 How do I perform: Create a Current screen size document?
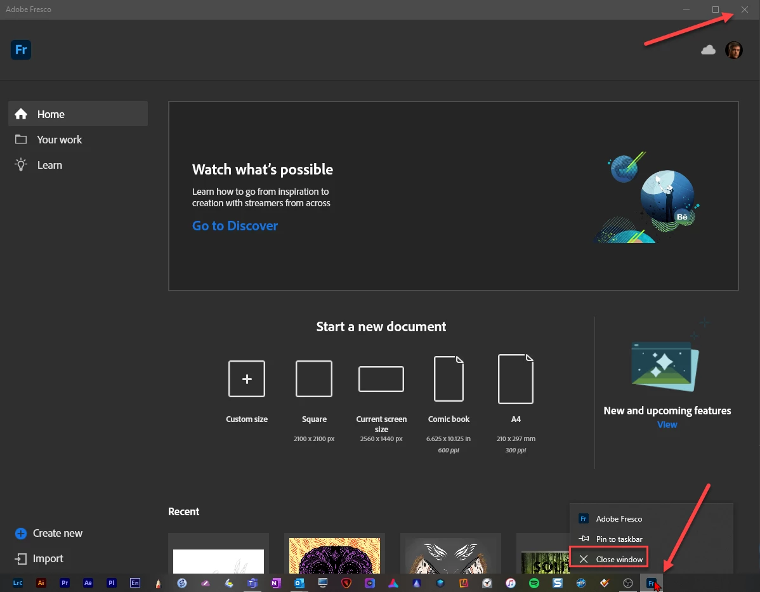(x=381, y=379)
